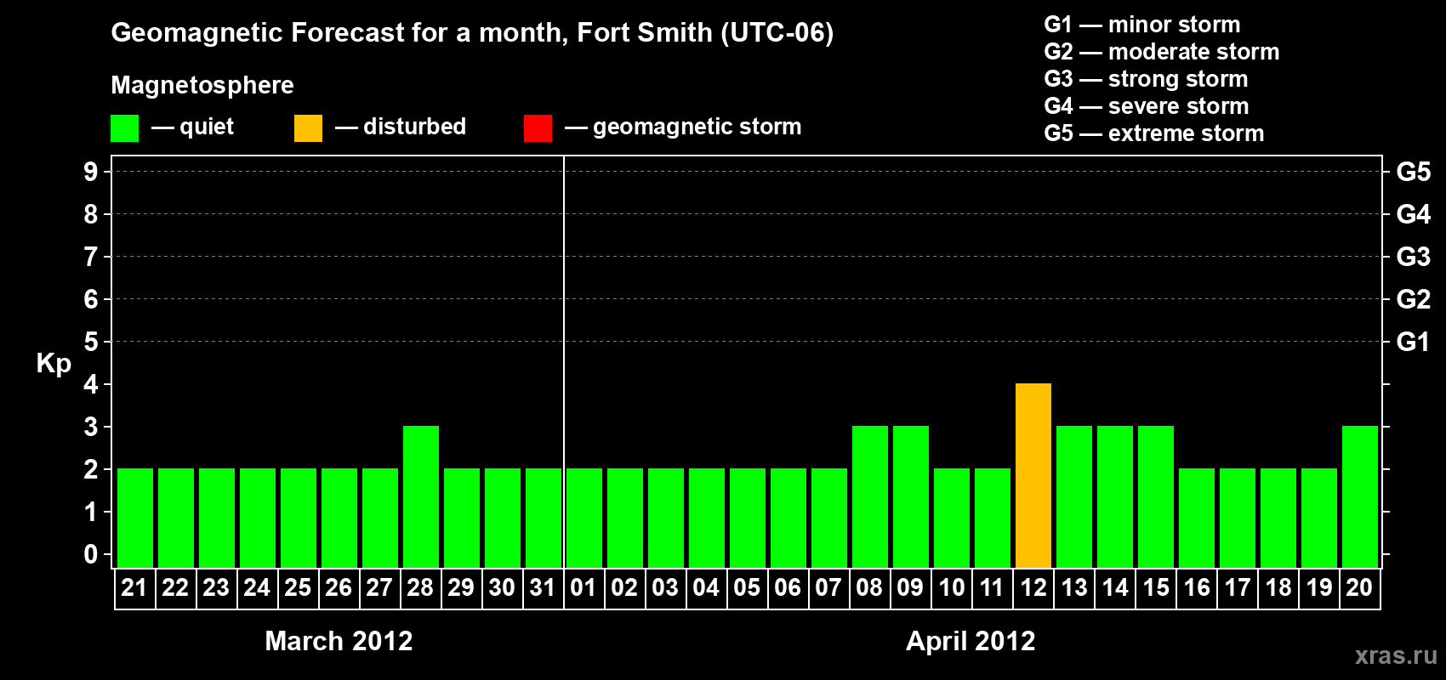Click the G1 — minor storm legend text
The height and width of the screenshot is (680, 1446).
[x=1142, y=25]
